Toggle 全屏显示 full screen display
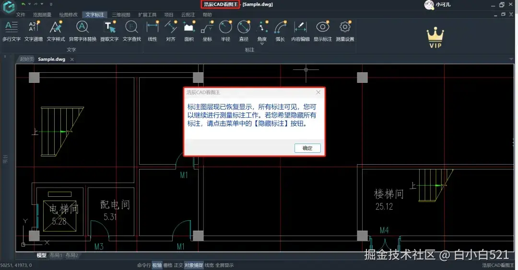This screenshot has height=270, width=518. coord(224,265)
